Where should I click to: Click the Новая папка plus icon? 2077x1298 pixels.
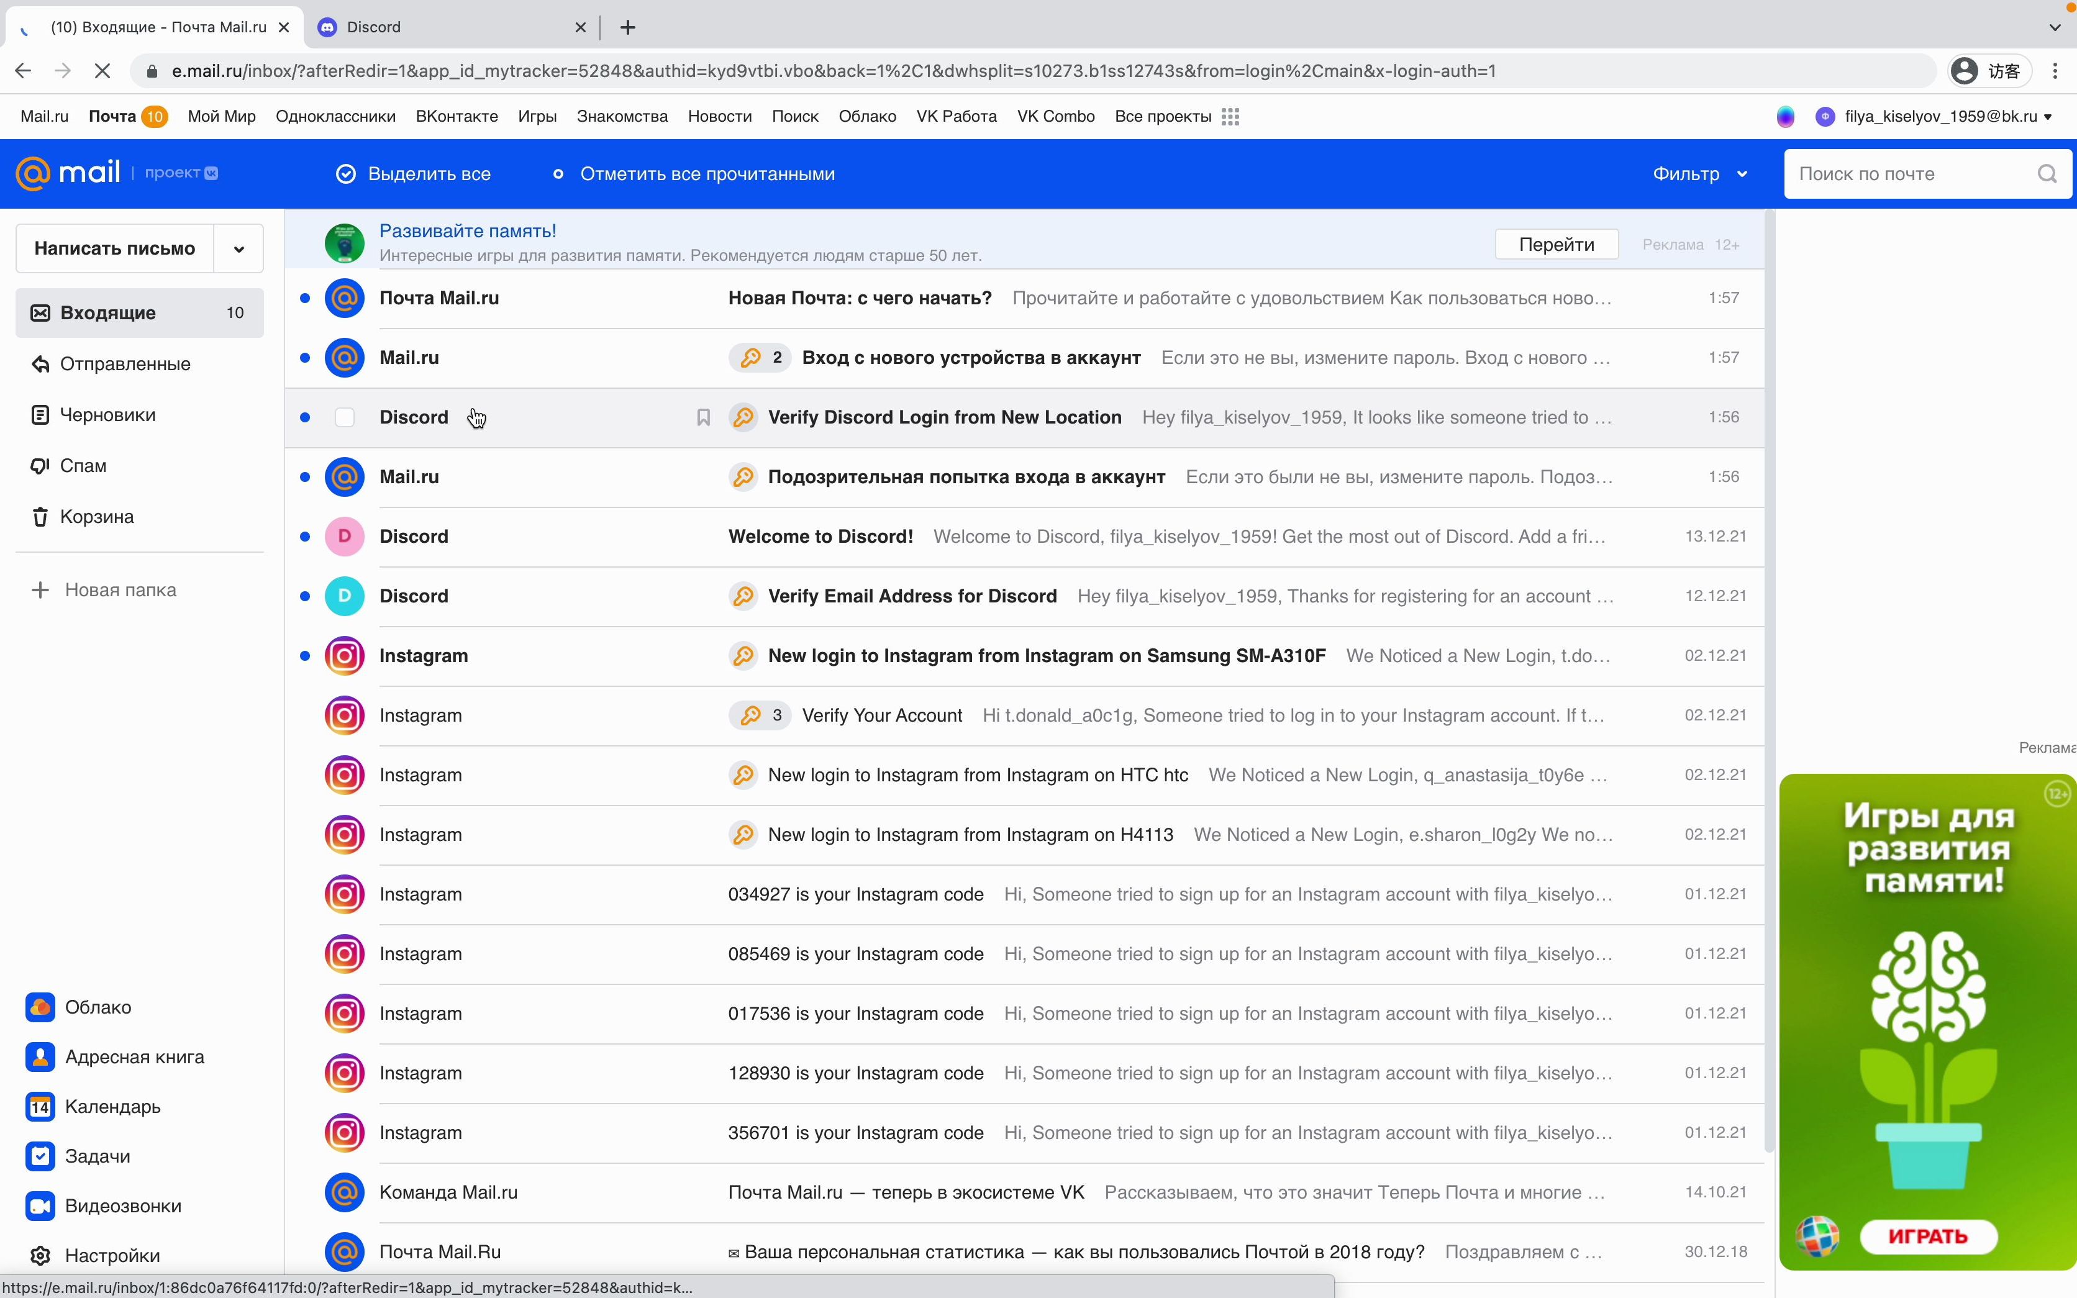tap(40, 590)
